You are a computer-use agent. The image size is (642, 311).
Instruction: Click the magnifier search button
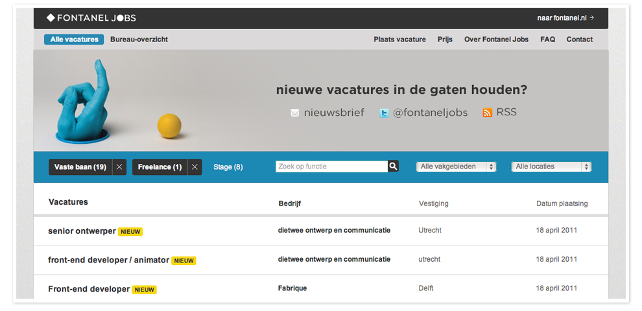(x=393, y=166)
